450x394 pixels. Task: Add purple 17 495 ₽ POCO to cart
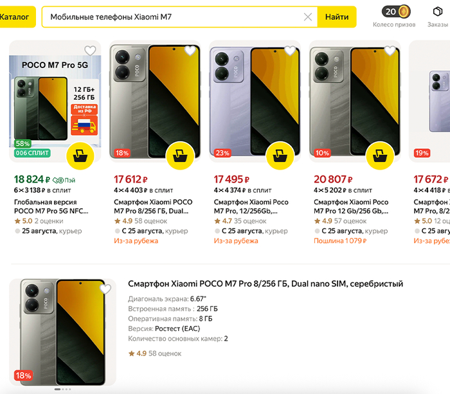pyautogui.click(x=280, y=156)
